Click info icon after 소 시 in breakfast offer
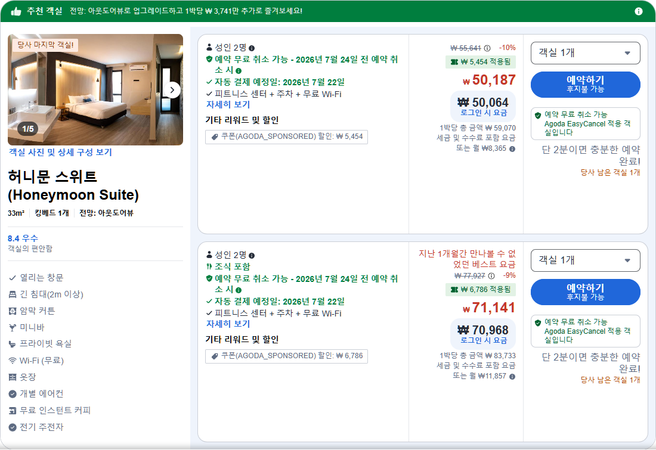This screenshot has width=656, height=450. click(239, 290)
